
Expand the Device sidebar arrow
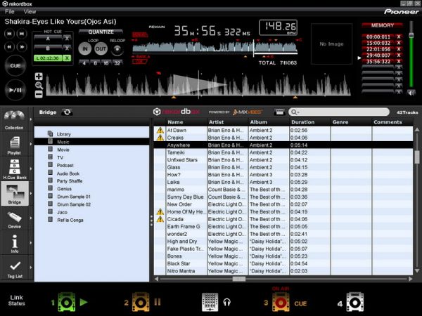click(31, 218)
